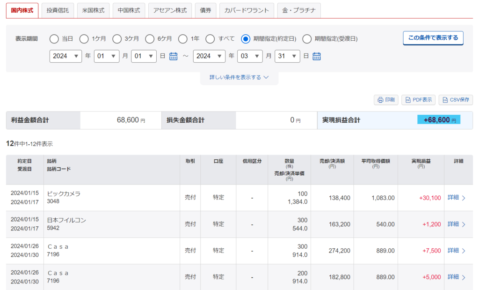Open the start day dropdown showing 01
479x290 pixels.
[x=144, y=56]
